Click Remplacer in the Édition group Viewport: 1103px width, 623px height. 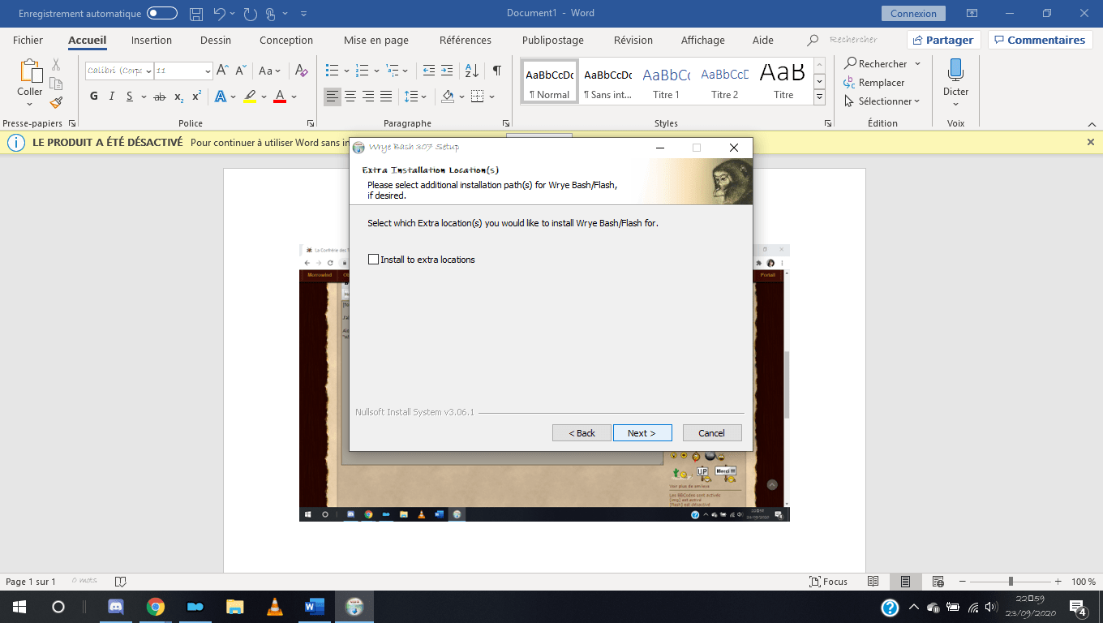pyautogui.click(x=874, y=83)
